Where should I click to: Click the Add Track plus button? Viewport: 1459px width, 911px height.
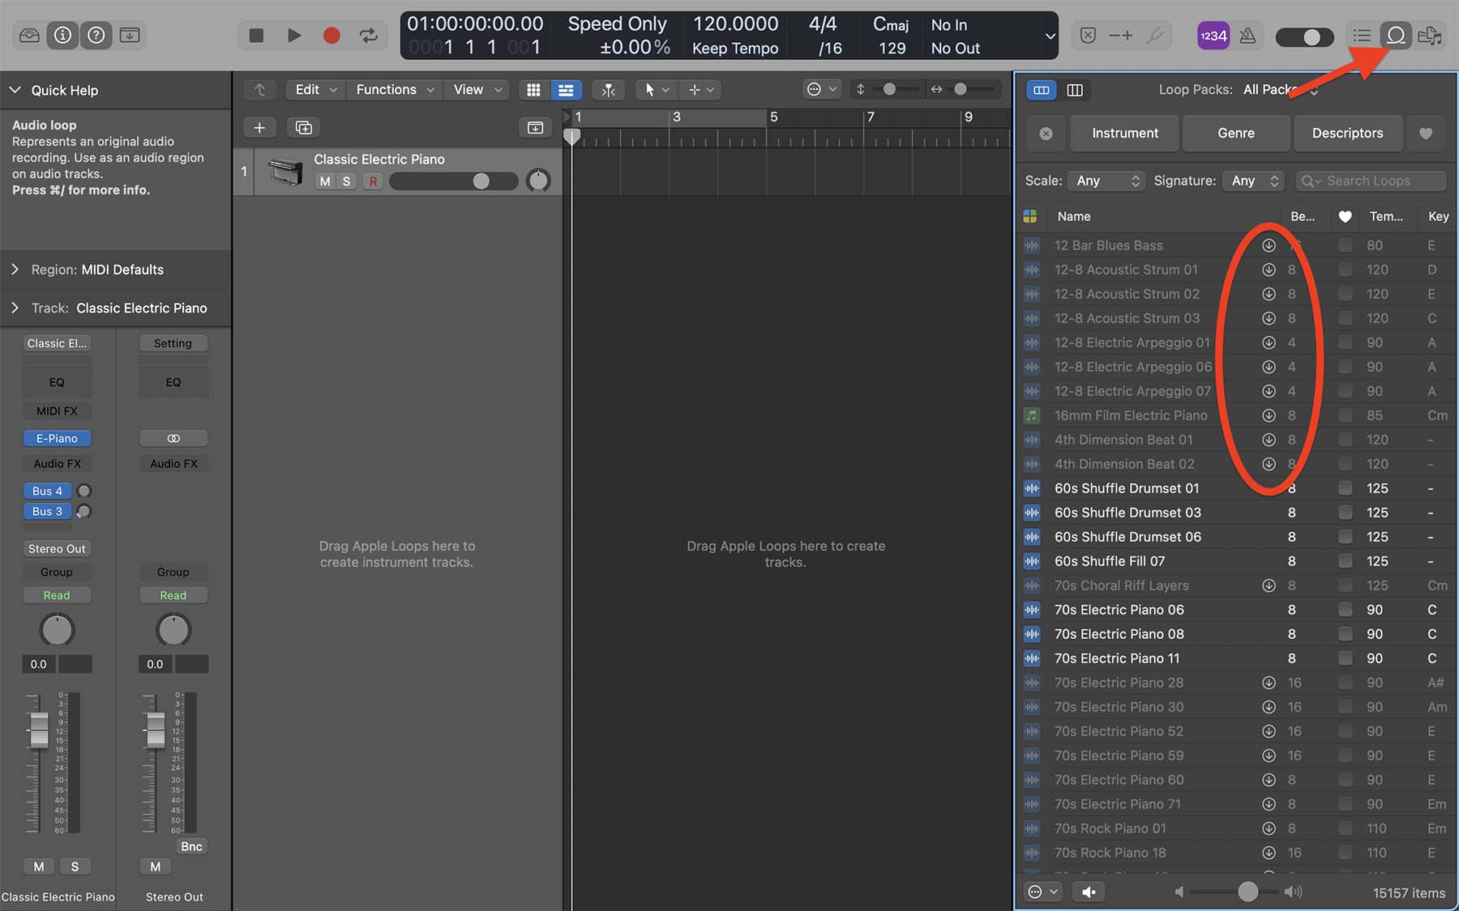click(259, 128)
